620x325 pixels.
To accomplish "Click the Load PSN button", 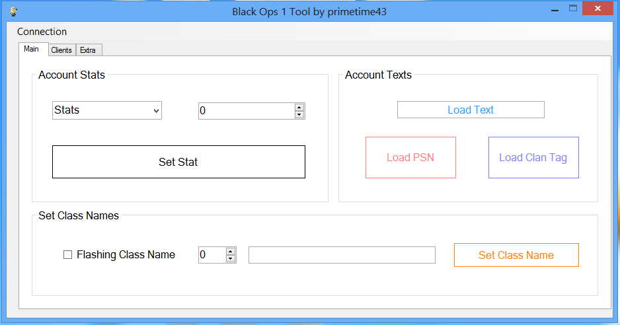I will pyautogui.click(x=410, y=157).
